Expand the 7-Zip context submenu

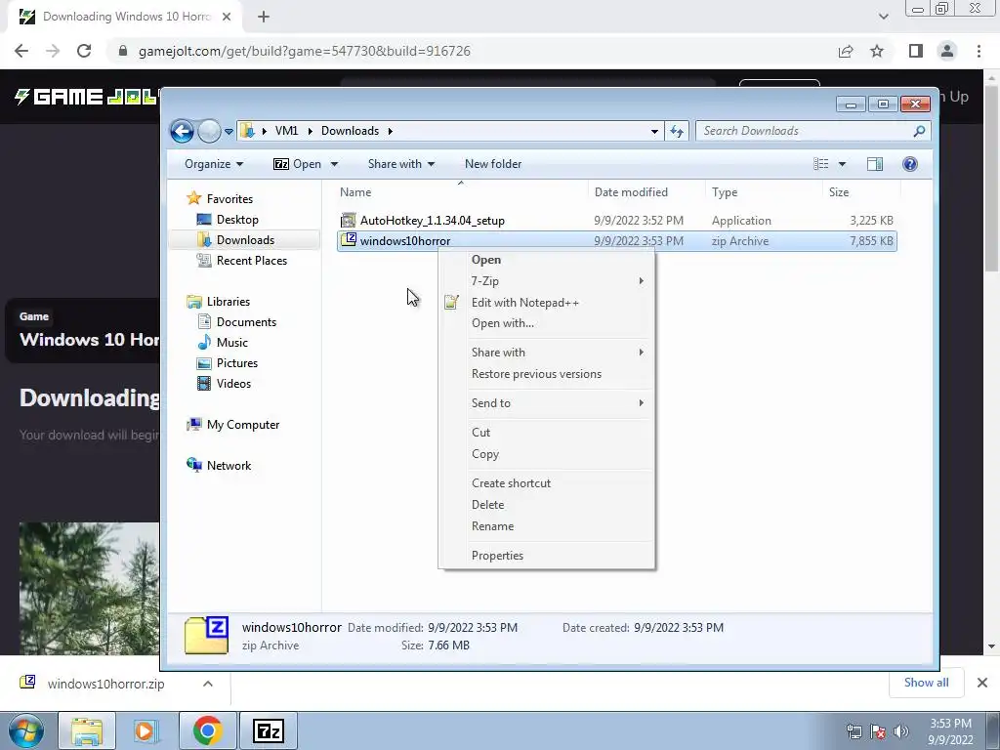547,281
